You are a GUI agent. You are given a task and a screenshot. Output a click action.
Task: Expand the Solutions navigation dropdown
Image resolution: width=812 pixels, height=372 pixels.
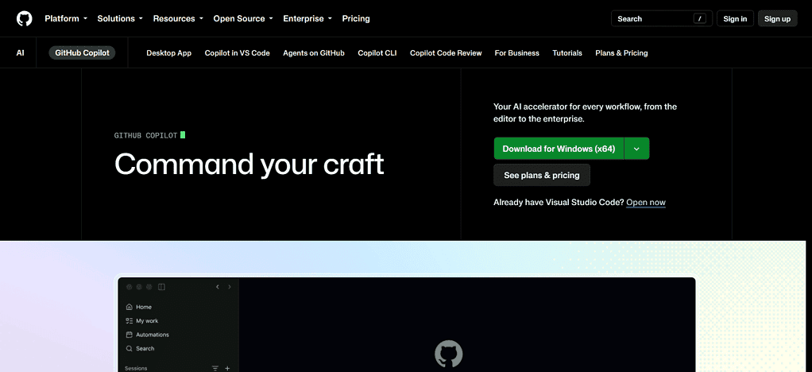[120, 18]
